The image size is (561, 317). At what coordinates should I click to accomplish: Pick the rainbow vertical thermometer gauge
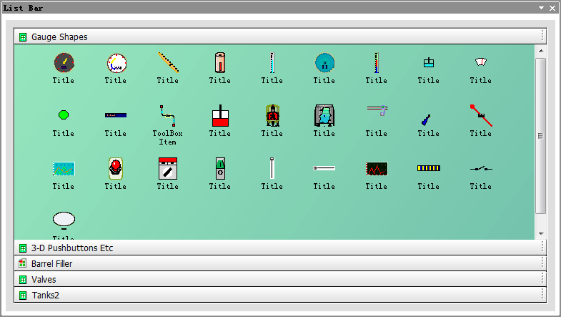click(376, 63)
